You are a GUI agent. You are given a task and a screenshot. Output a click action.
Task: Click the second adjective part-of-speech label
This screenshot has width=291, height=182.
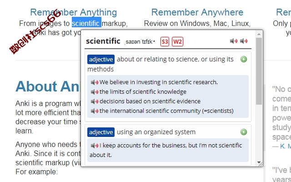point(101,132)
